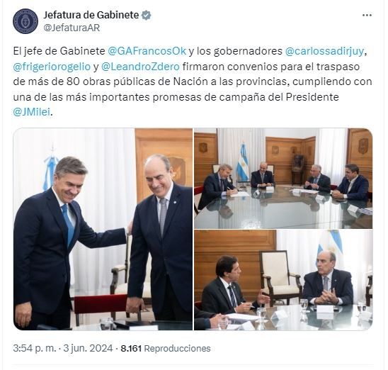Click the 3:54 p. m. timestamp
Screen dimensions: 388x370
pyautogui.click(x=35, y=348)
